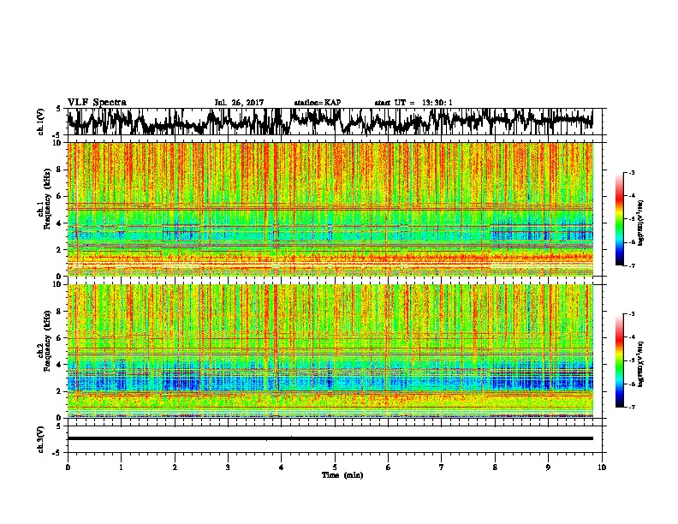Click time axis tick label "6"

(x=389, y=467)
